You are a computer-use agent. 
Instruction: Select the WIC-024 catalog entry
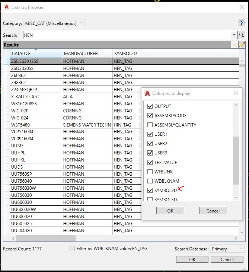point(36,118)
